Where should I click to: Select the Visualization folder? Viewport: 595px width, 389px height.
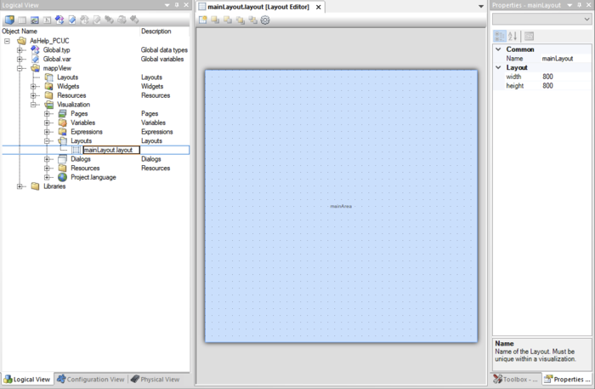tap(74, 105)
